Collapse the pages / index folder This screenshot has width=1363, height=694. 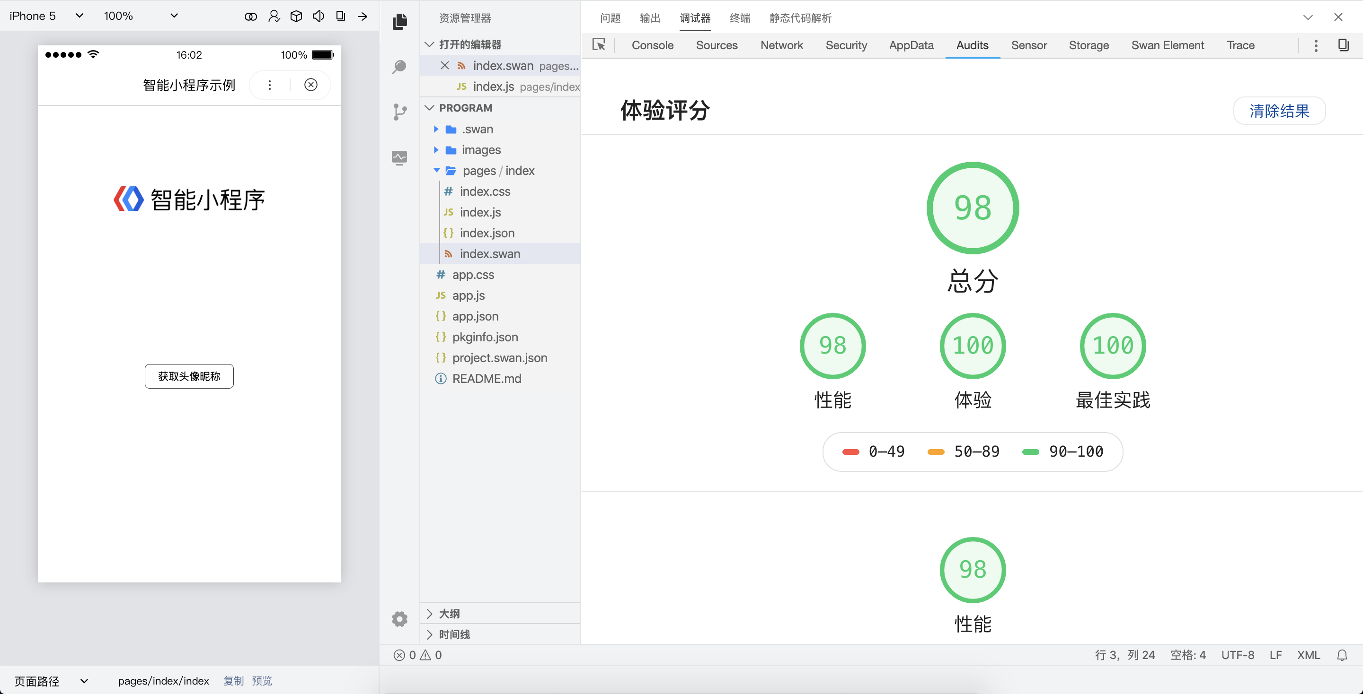click(x=436, y=171)
